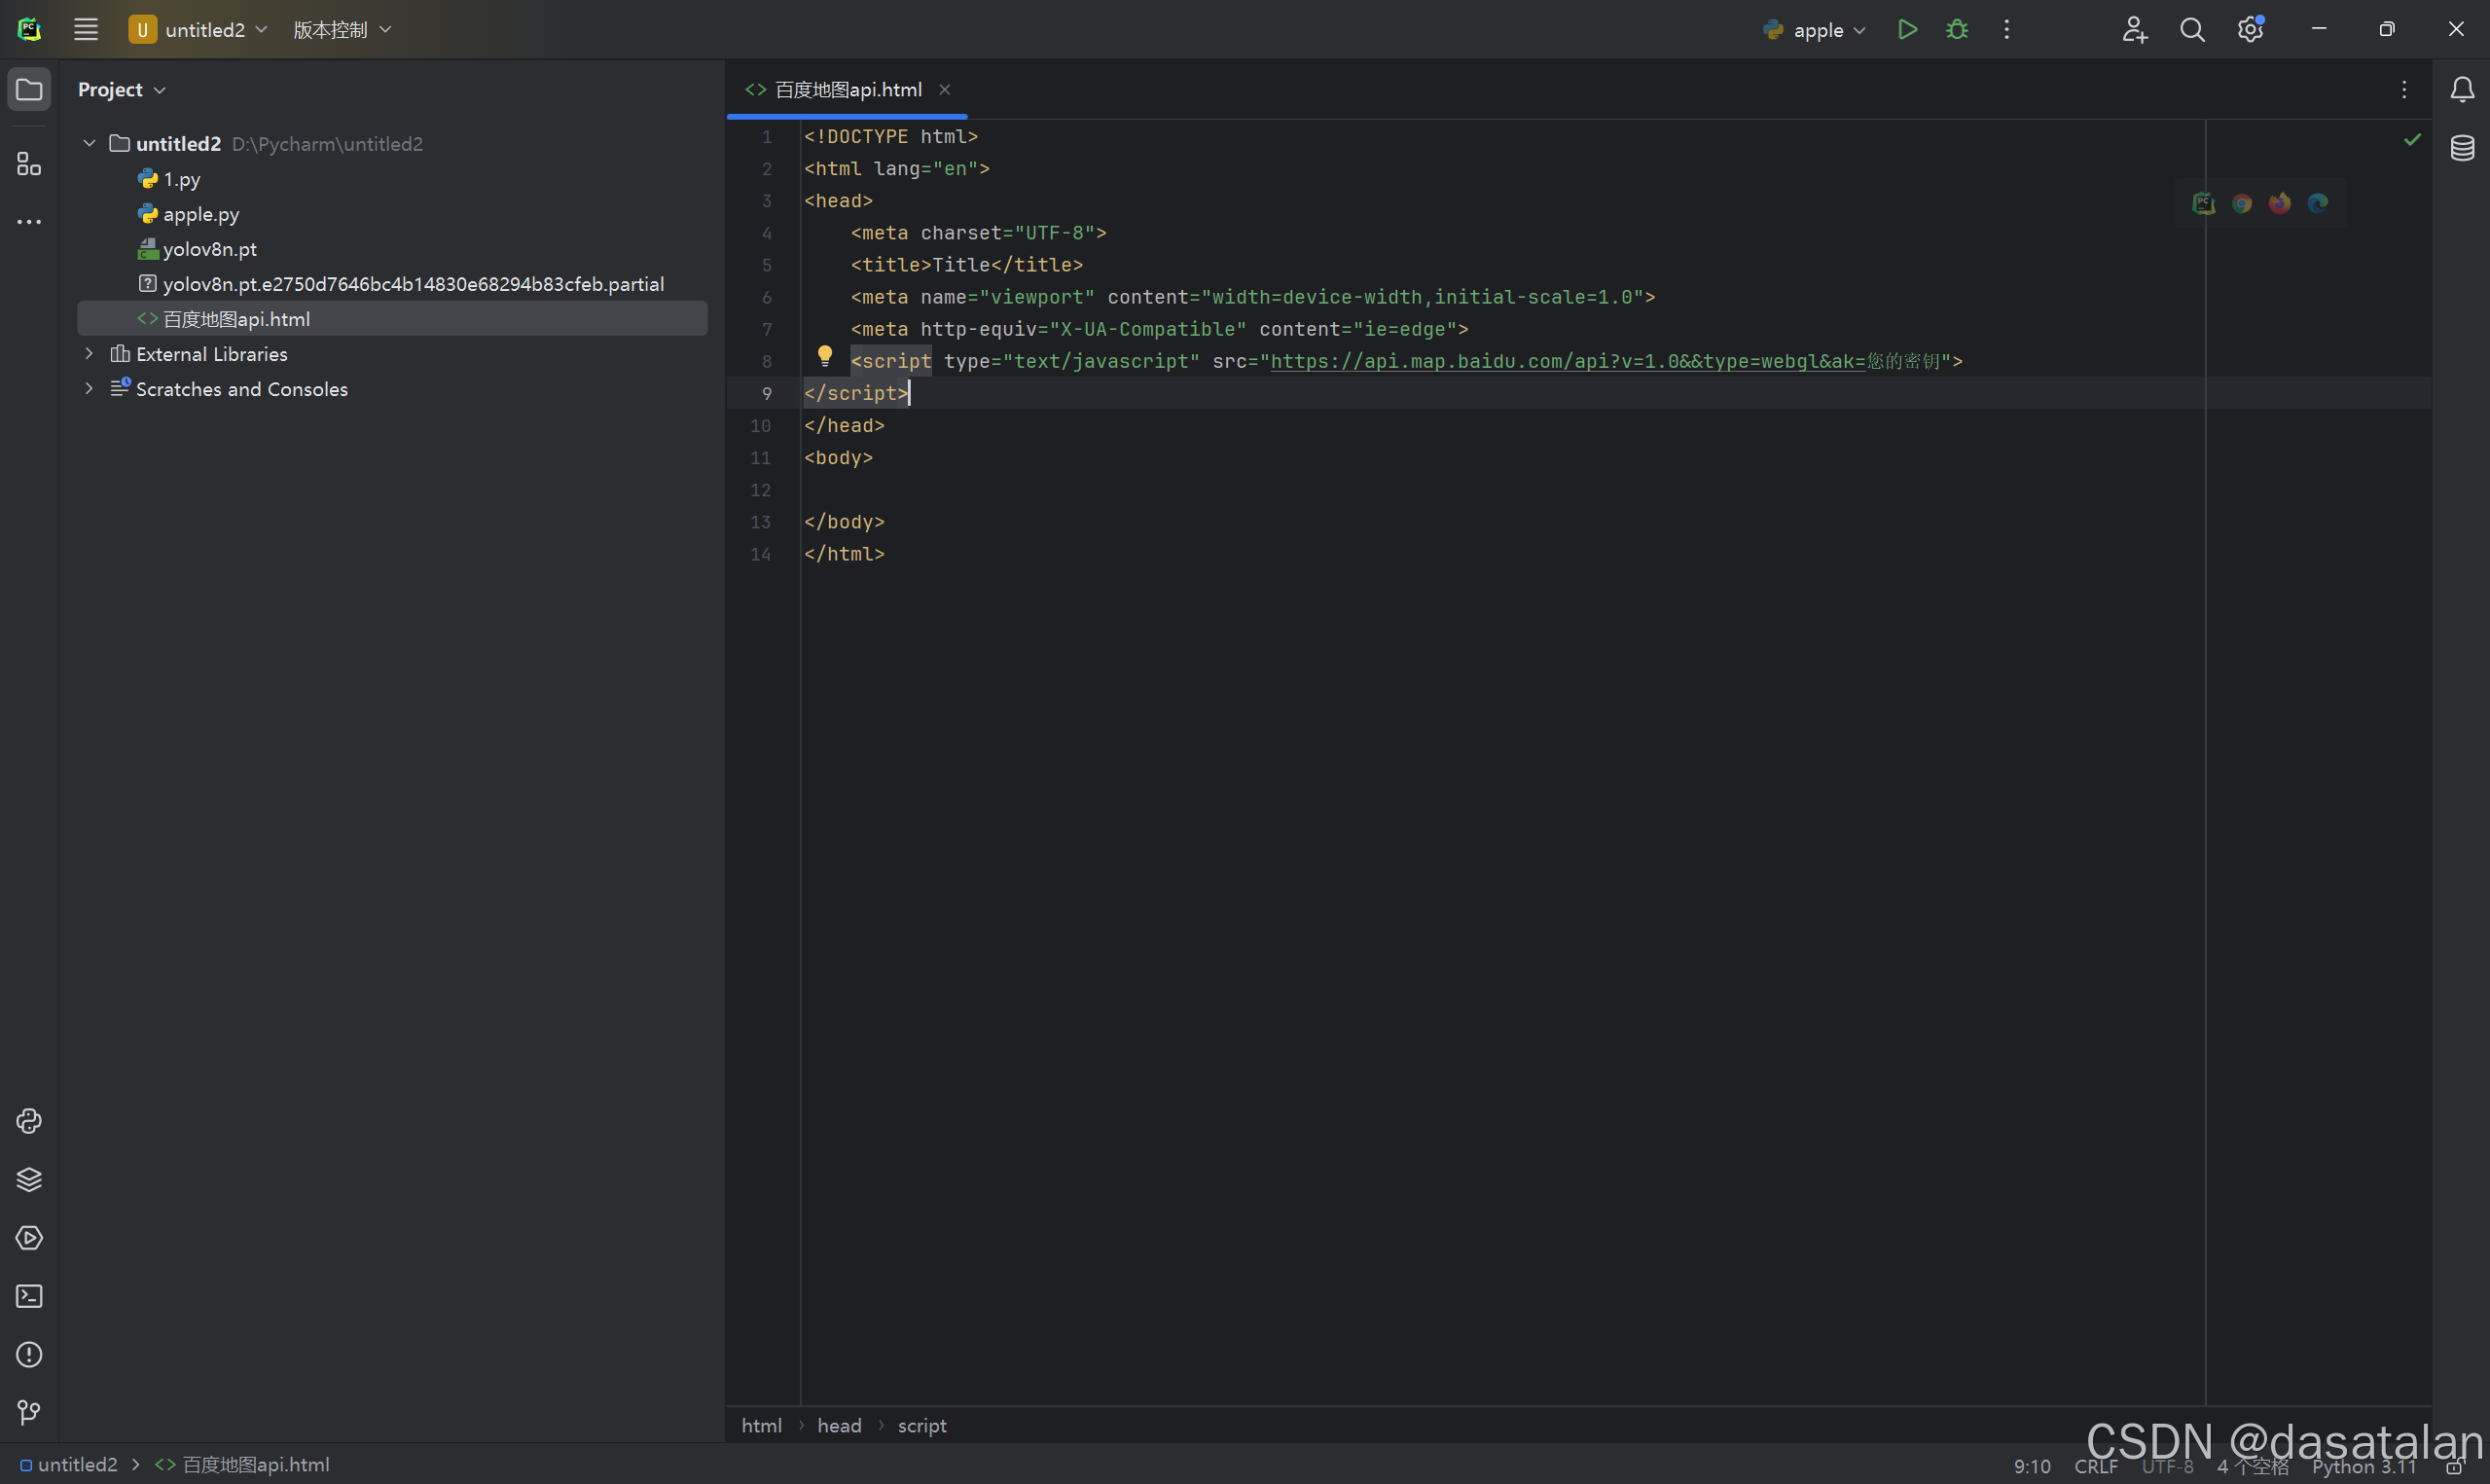
Task: Open the Database tool window
Action: click(2462, 148)
